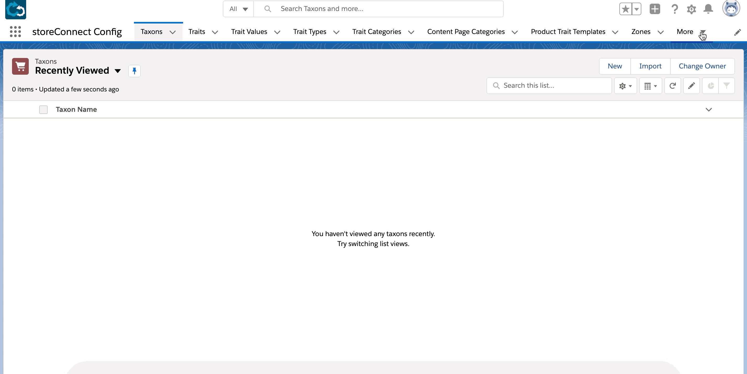747x374 pixels.
Task: Open Taxon Name column actions chevron
Action: coord(709,110)
